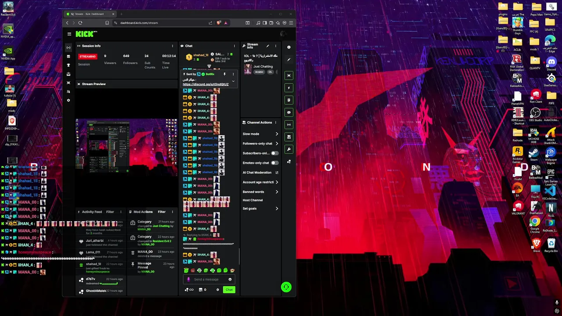
Task: Open the chat settings gear
Action: coord(217,290)
